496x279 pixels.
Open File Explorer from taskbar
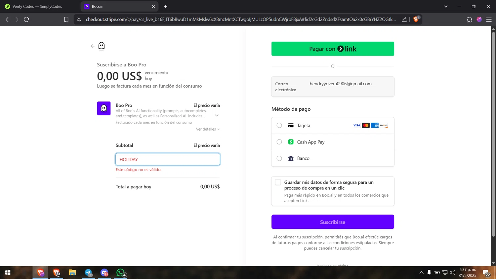click(x=72, y=273)
